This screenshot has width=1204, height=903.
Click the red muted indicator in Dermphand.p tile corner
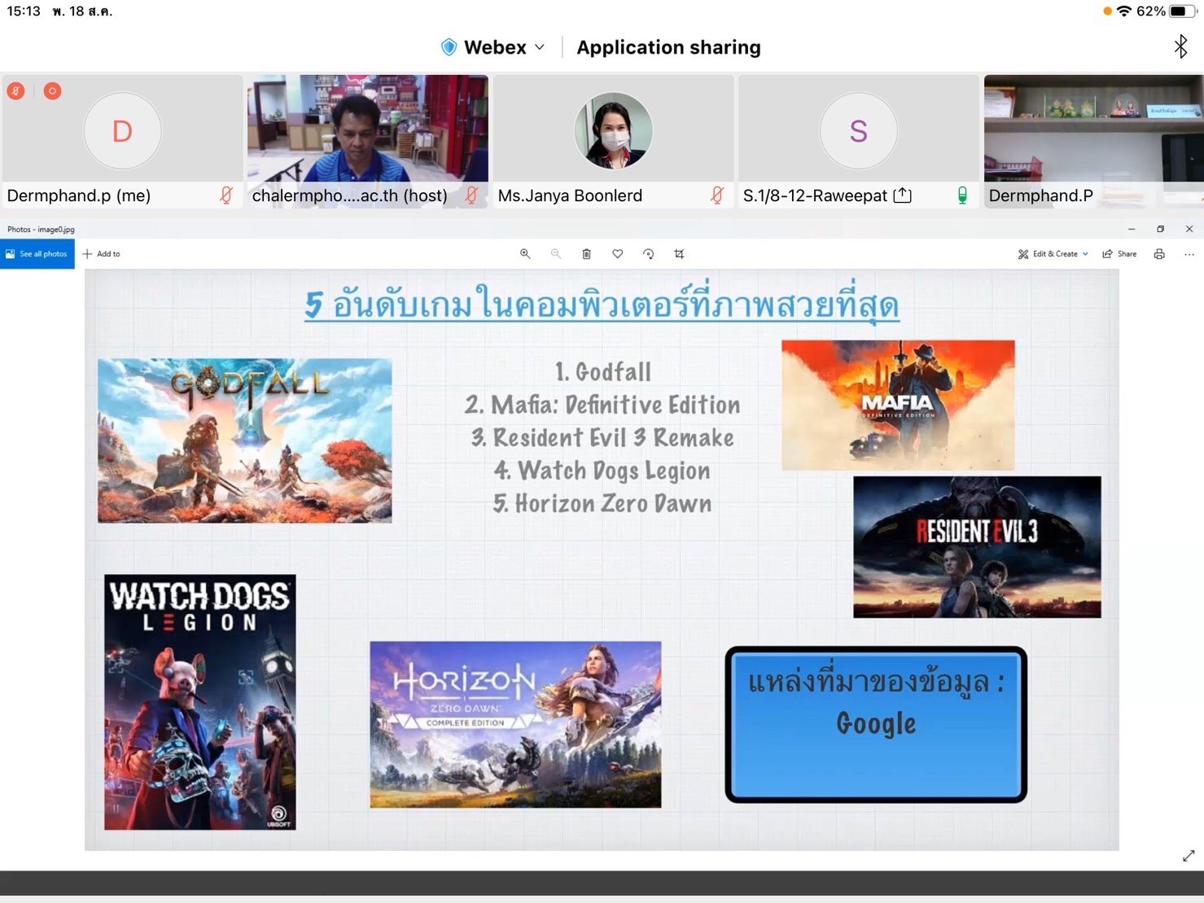click(16, 91)
